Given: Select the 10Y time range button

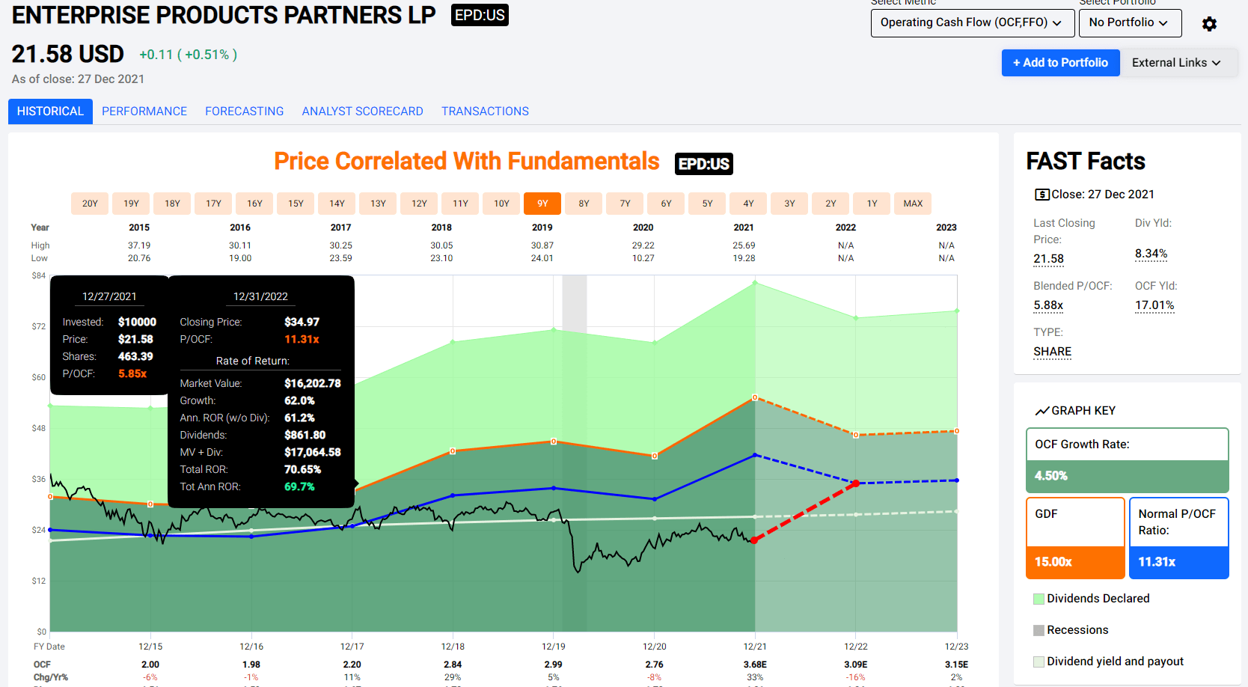Looking at the screenshot, I should click(x=501, y=204).
